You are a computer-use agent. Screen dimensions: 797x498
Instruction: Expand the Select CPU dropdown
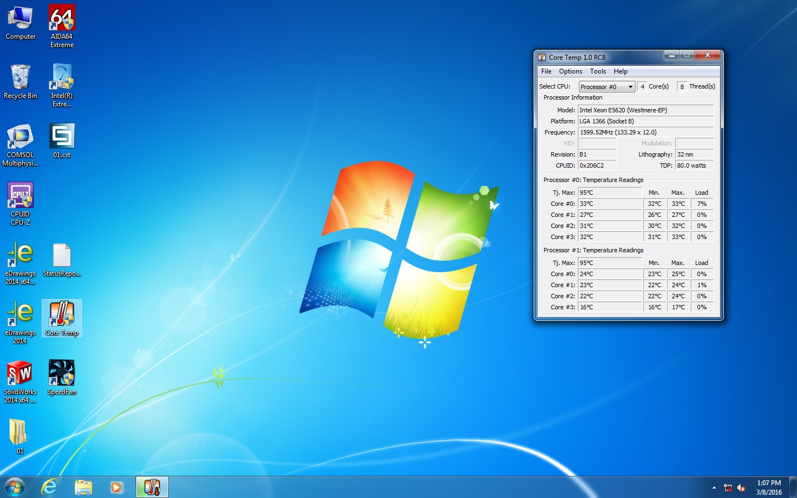point(607,87)
